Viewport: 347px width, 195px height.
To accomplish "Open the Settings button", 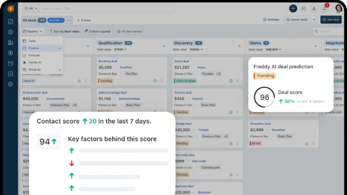I will click(271, 19).
